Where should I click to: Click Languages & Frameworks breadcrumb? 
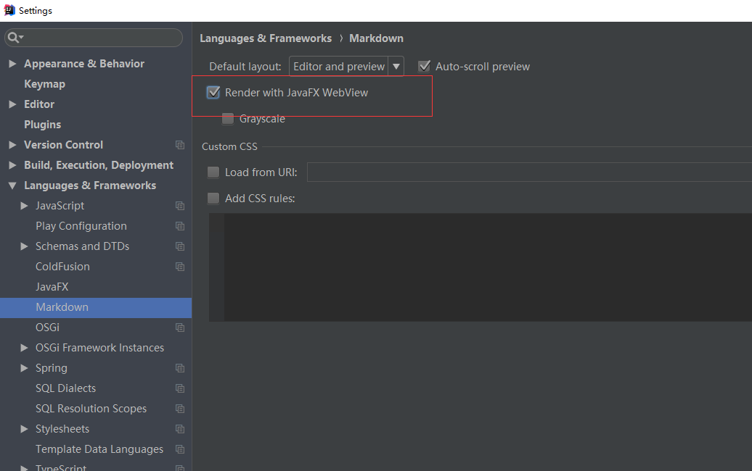tap(266, 38)
